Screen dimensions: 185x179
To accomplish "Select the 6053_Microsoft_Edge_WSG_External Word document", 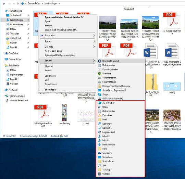I will point(172,51).
